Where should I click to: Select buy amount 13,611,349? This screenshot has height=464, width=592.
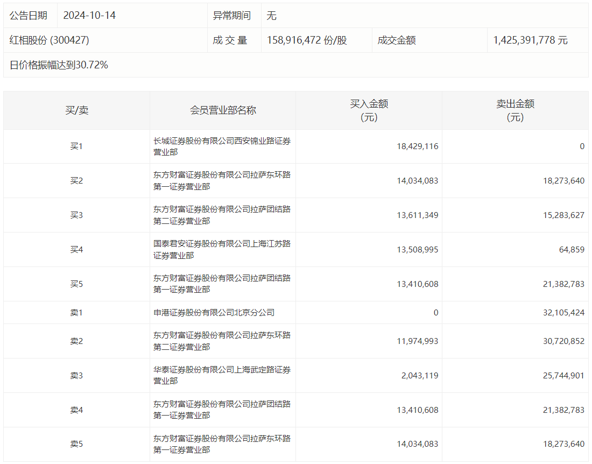tap(418, 215)
